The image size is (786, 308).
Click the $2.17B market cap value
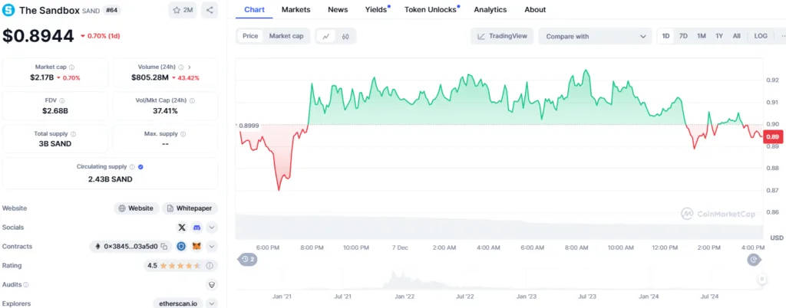click(41, 77)
